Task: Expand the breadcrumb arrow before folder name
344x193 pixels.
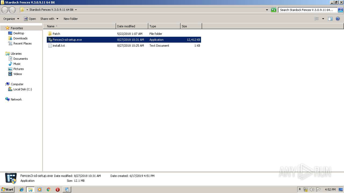Action: 27,10
